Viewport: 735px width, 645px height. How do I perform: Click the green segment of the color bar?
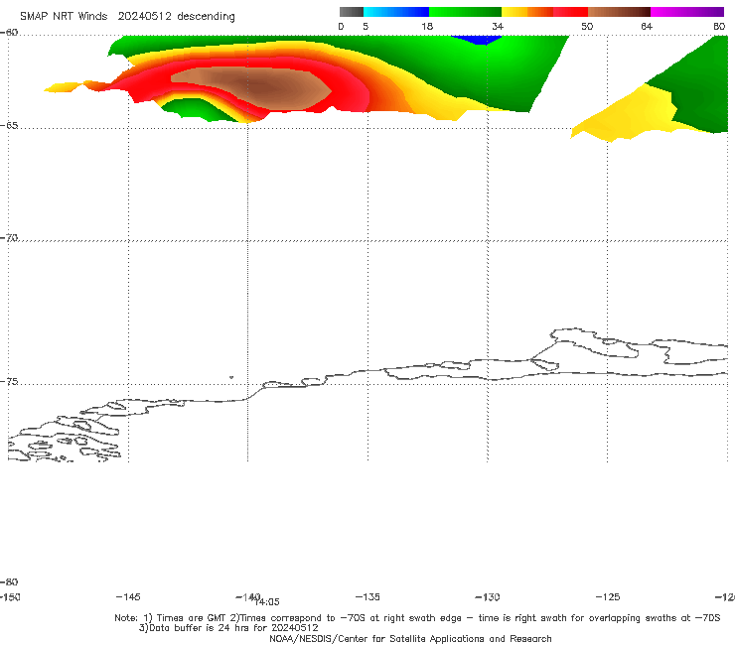pyautogui.click(x=465, y=12)
